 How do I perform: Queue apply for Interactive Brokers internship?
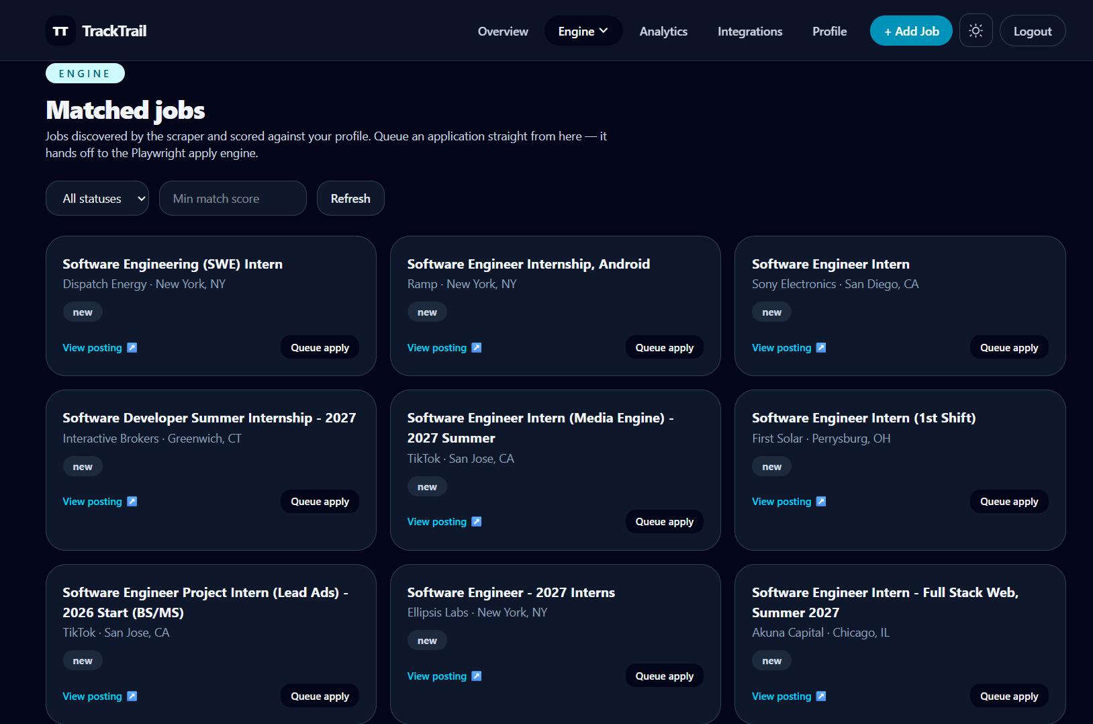pyautogui.click(x=320, y=502)
